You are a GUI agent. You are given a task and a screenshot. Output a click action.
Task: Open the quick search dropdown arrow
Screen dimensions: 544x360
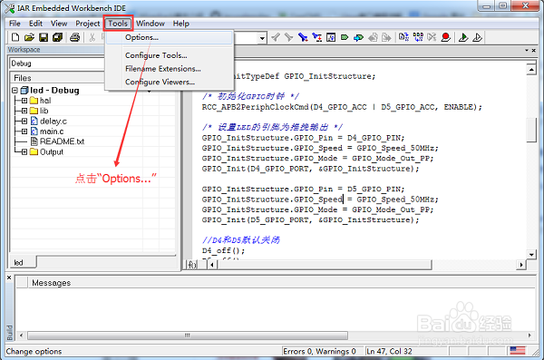coord(263,38)
